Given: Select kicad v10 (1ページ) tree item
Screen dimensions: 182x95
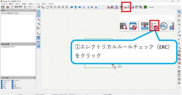Looking at the screenshot, I should pos(9,47).
